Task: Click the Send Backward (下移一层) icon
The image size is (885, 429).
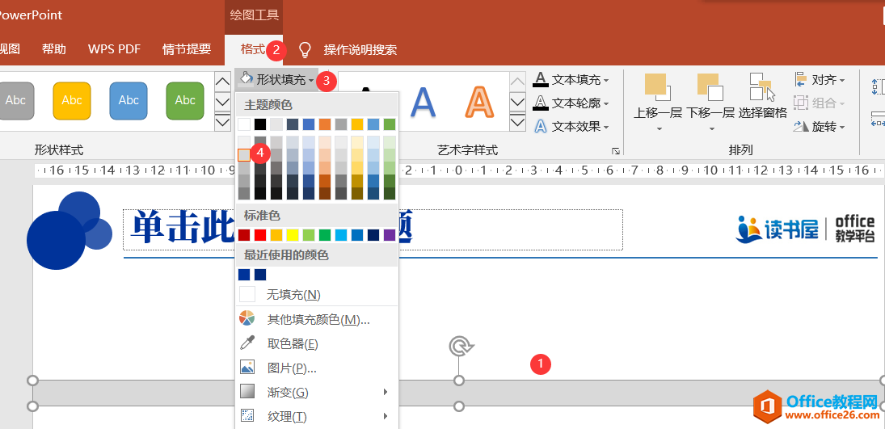Action: 710,87
